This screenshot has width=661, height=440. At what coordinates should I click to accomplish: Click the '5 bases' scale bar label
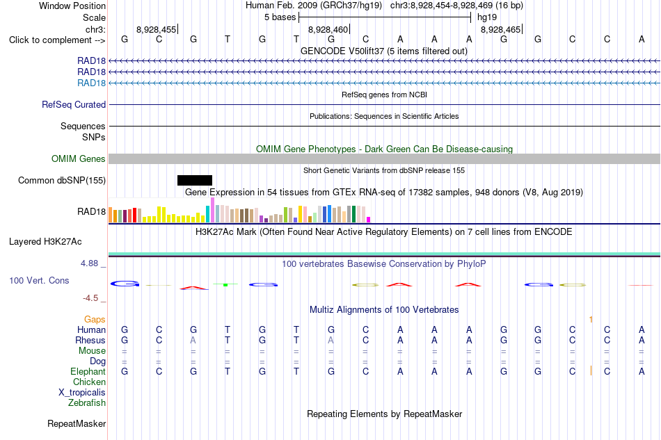[x=280, y=17]
